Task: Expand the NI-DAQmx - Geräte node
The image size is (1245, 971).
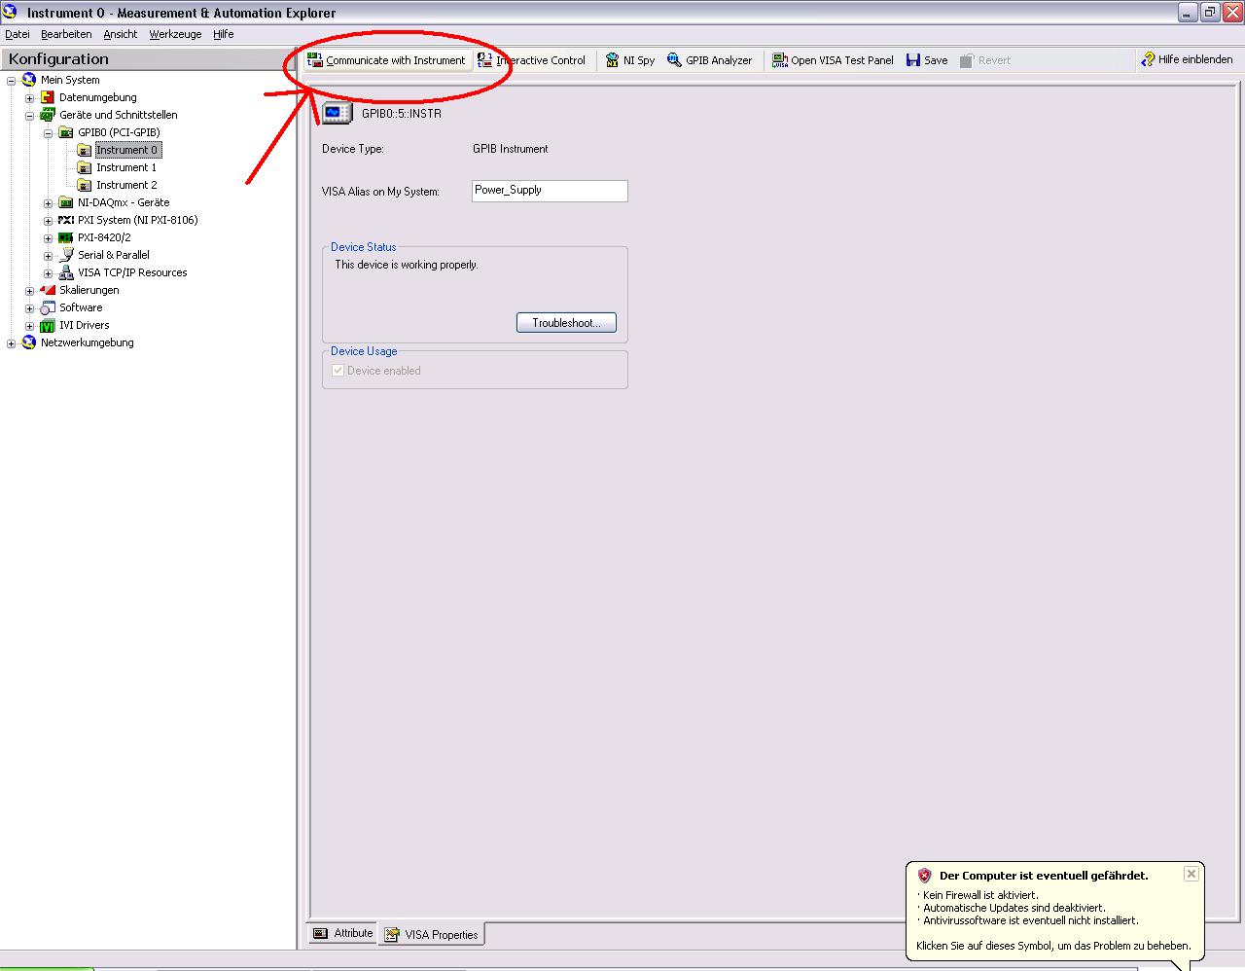Action: pyautogui.click(x=49, y=203)
